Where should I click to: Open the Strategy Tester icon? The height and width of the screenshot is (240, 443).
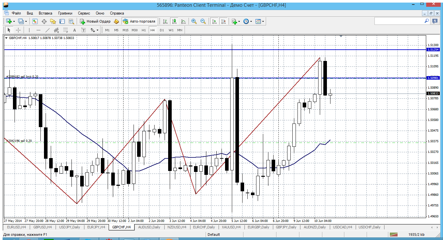coord(71,21)
